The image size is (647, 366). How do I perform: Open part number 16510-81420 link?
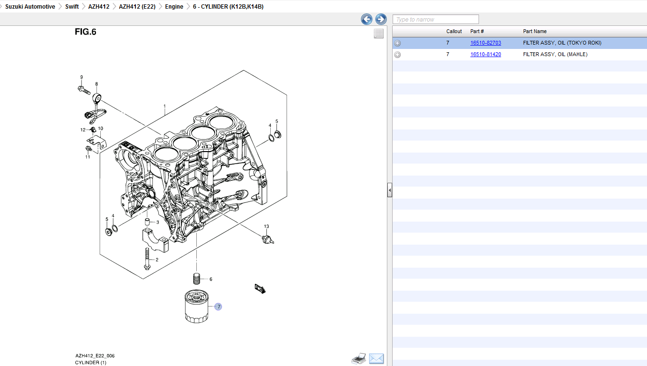485,54
